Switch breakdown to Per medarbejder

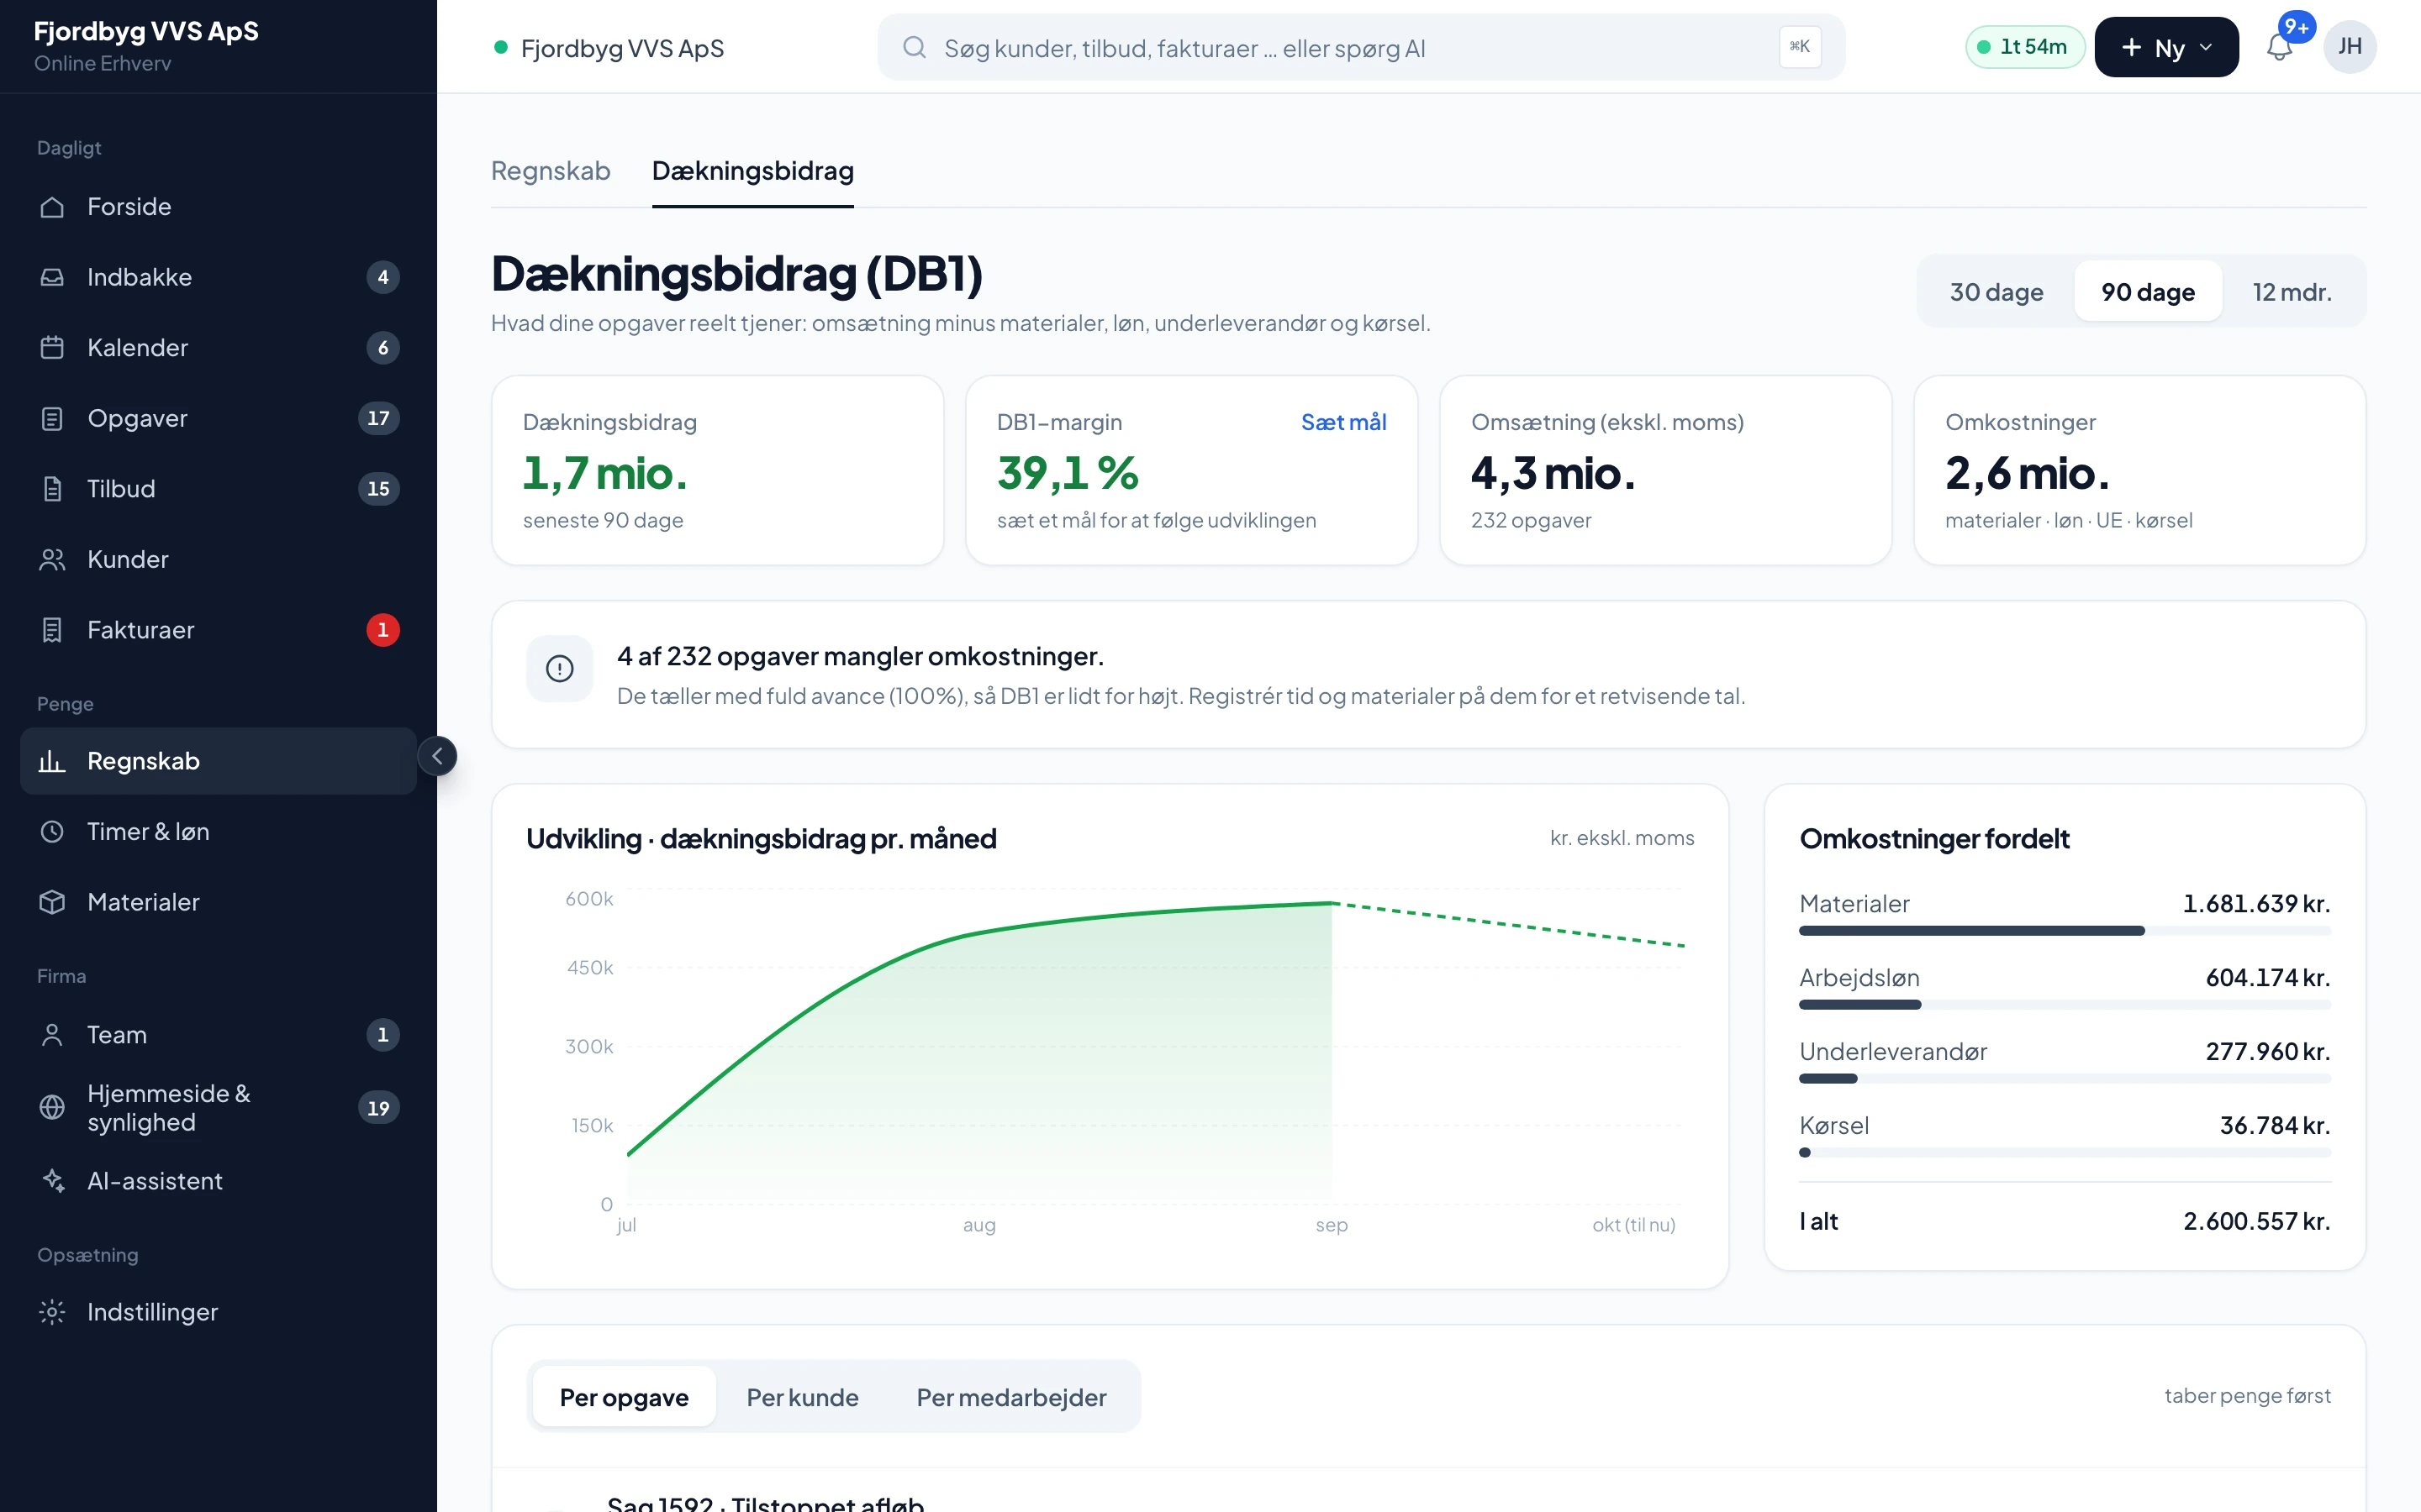point(1011,1397)
